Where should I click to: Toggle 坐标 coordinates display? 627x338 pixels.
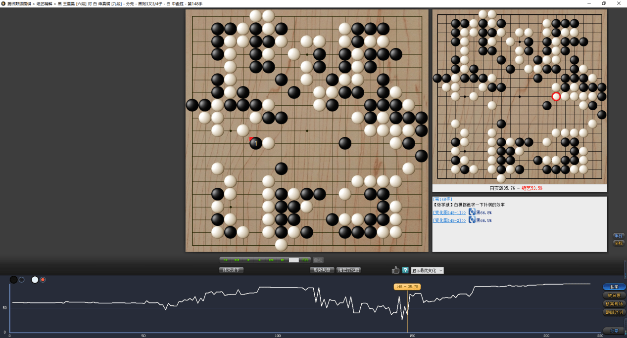pos(619,243)
